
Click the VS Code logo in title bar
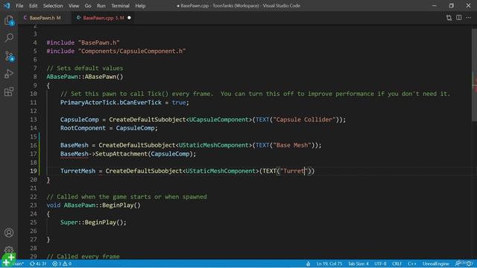(x=7, y=5)
